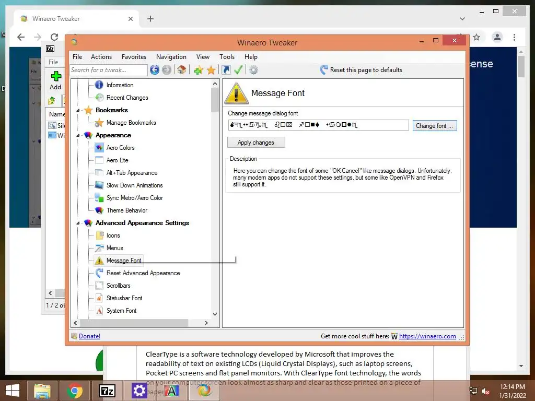Click the System Font red A icon
The width and height of the screenshot is (535, 401).
pyautogui.click(x=99, y=311)
